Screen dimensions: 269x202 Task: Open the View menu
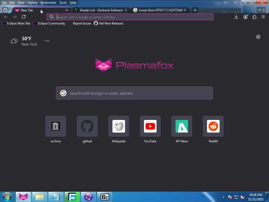(21, 3)
